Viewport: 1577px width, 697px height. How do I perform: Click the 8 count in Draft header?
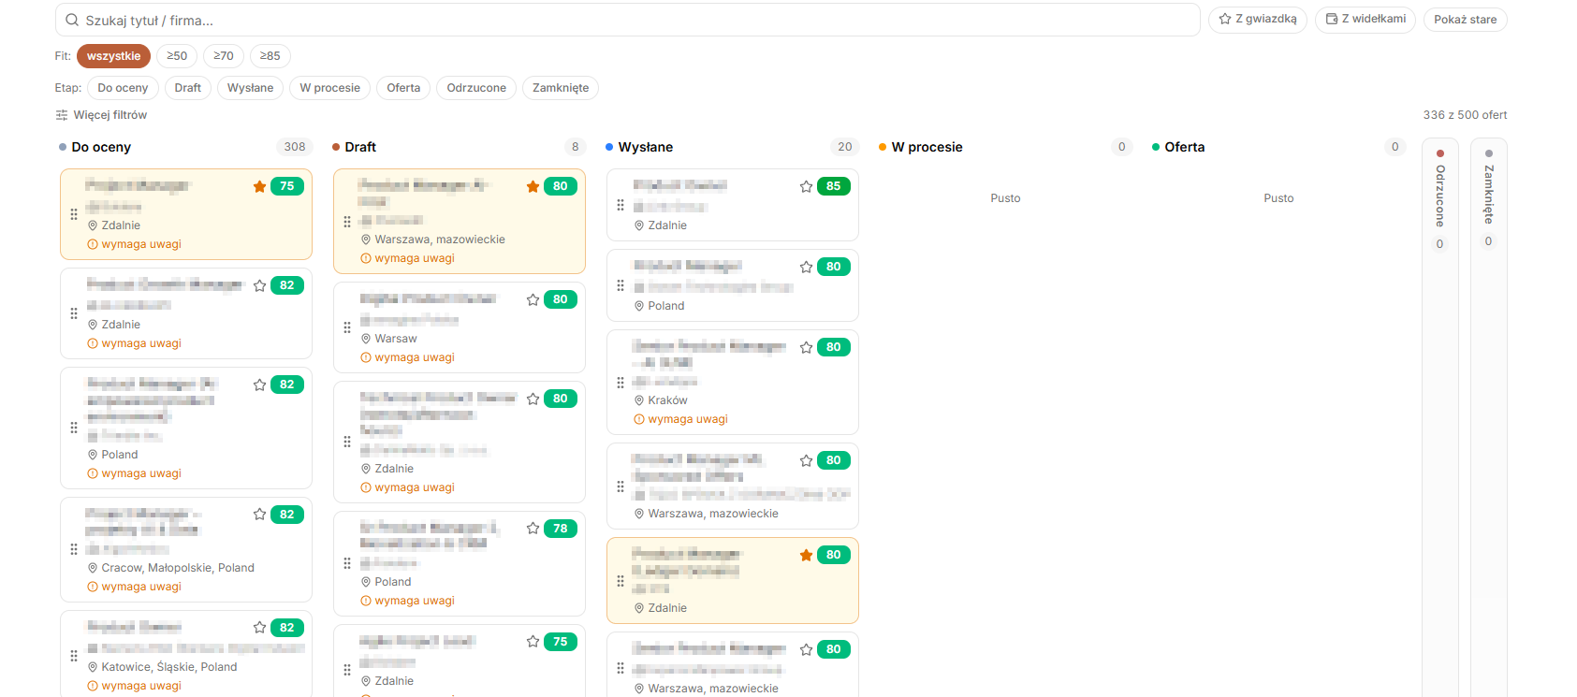tap(575, 147)
